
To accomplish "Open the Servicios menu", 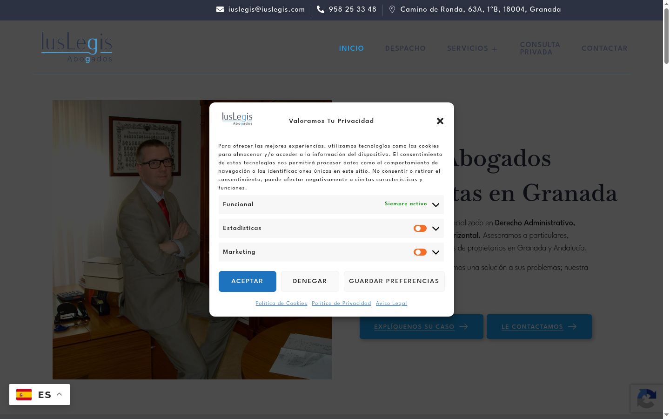I will 468,48.
